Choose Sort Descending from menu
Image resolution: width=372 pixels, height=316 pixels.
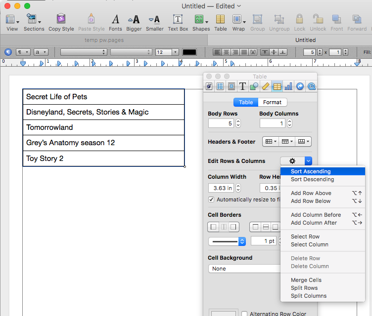click(323, 179)
